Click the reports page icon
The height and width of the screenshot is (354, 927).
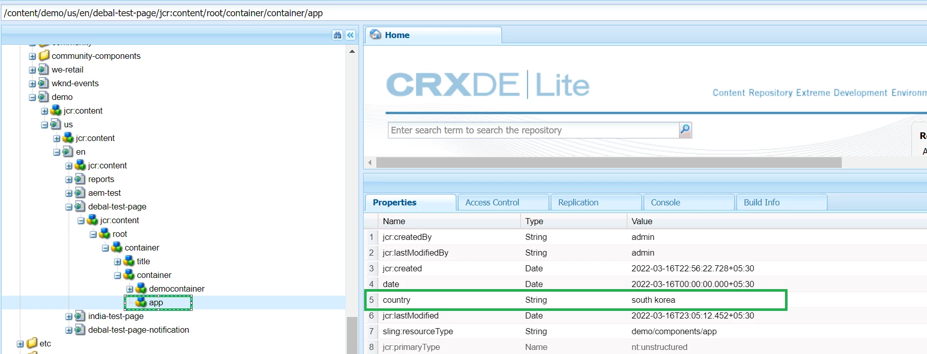pos(81,179)
